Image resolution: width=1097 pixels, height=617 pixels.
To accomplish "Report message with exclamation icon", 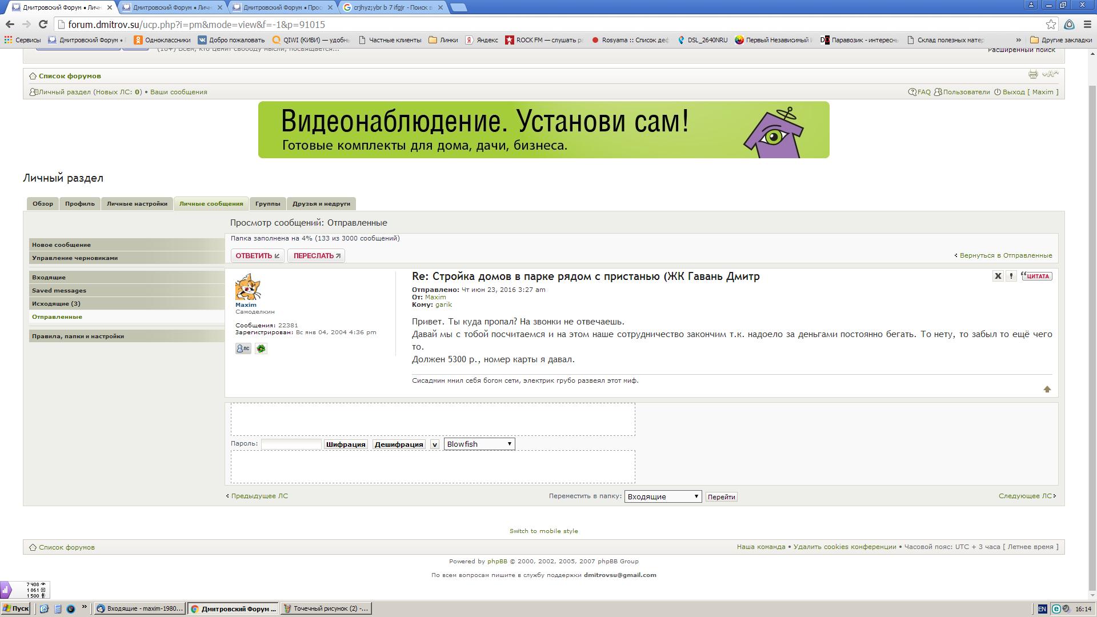I will pos(1011,276).
